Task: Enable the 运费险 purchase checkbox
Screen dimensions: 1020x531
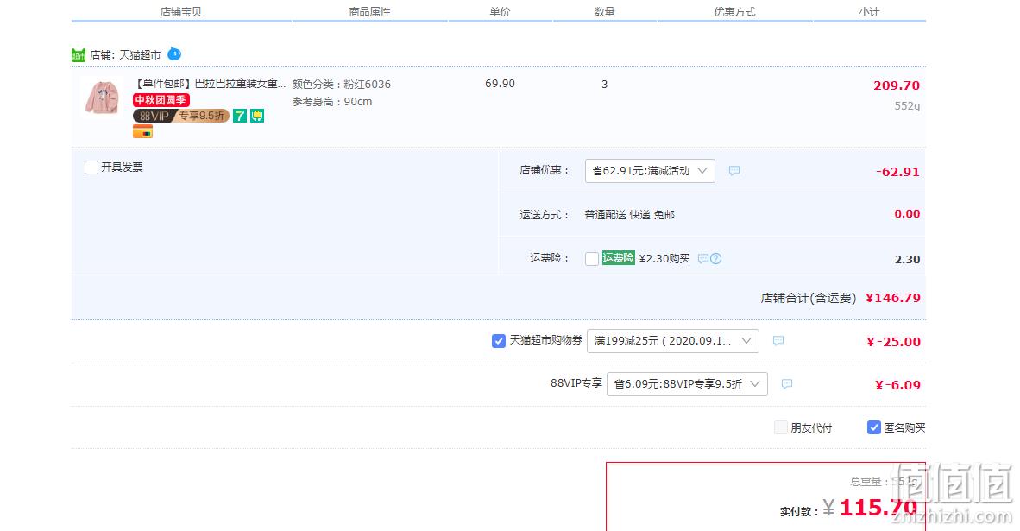Action: (591, 259)
